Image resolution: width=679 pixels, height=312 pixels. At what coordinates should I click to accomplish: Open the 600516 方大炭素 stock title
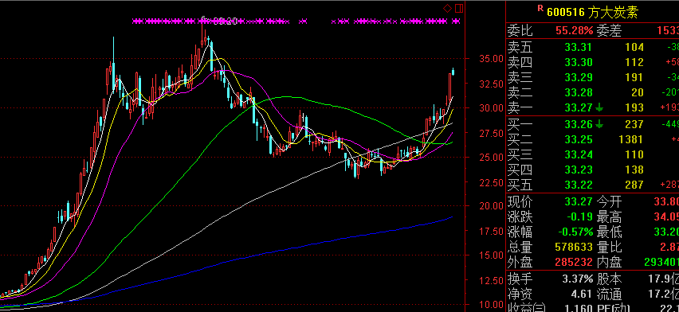coord(592,12)
